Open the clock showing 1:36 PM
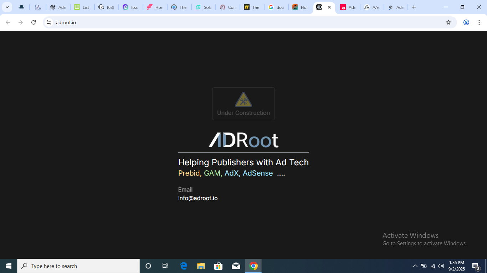Viewport: 487px width, 273px height. pos(457,266)
